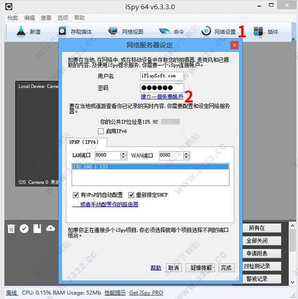Open the 选项 (Options) menu

point(63,18)
